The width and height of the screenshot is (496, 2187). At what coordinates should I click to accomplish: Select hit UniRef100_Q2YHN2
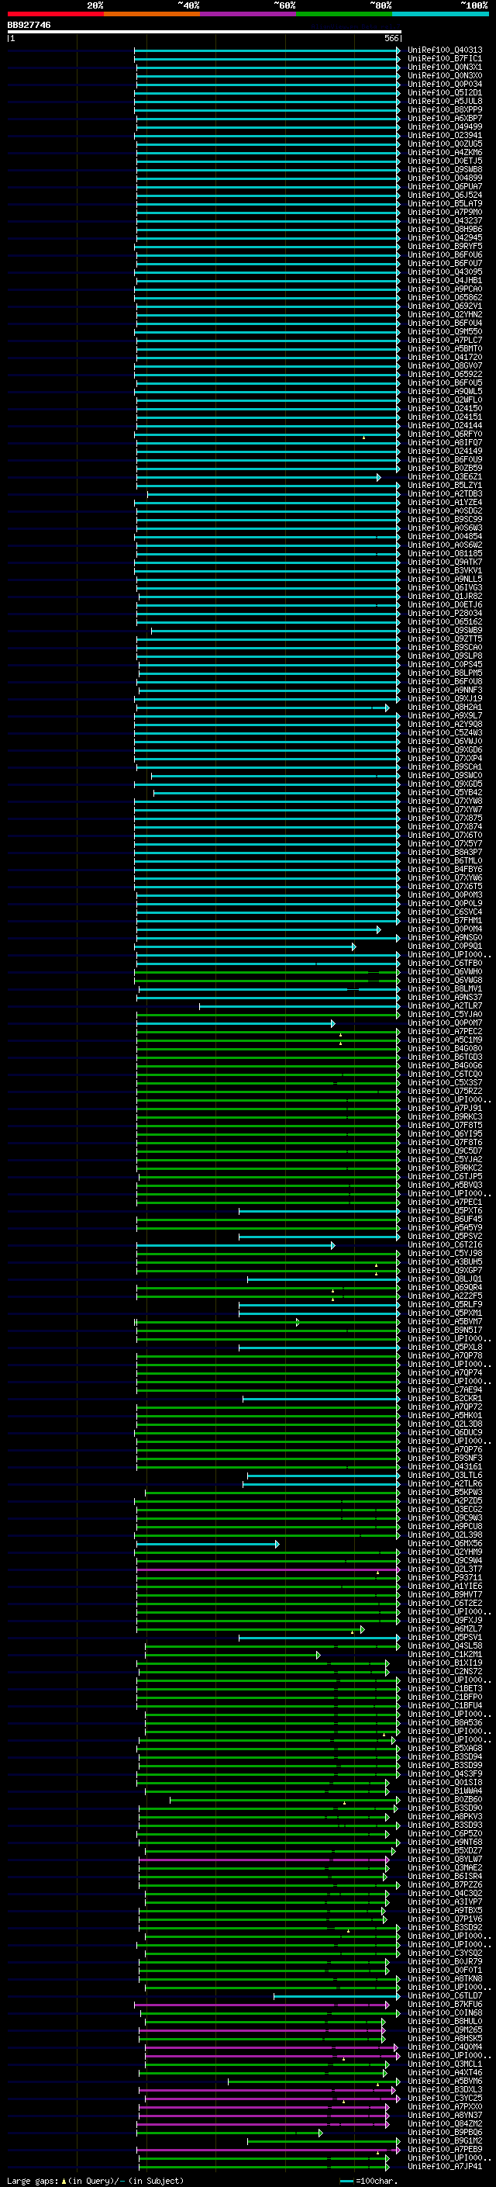pos(445,315)
